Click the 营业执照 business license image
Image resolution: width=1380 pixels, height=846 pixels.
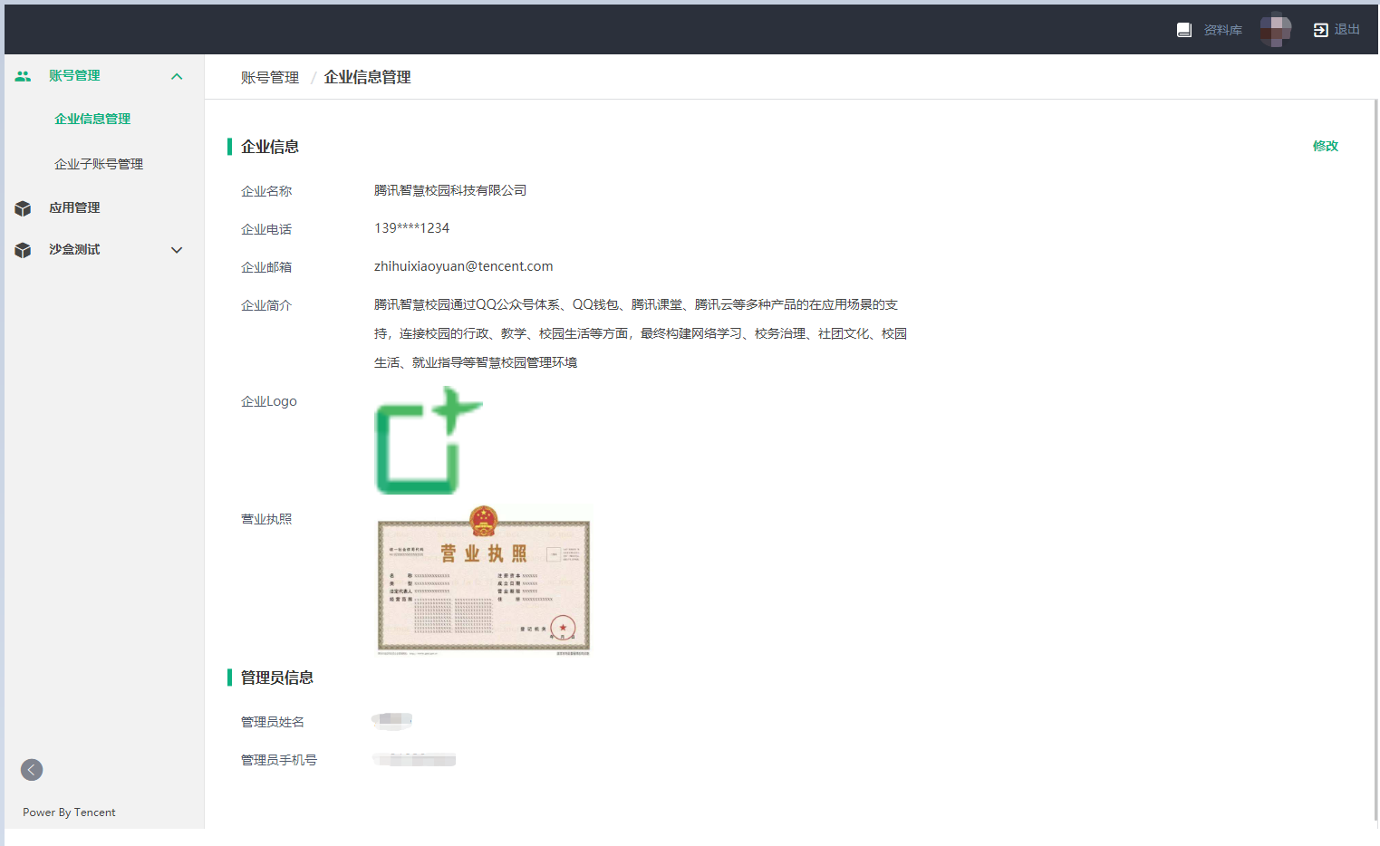click(x=484, y=580)
